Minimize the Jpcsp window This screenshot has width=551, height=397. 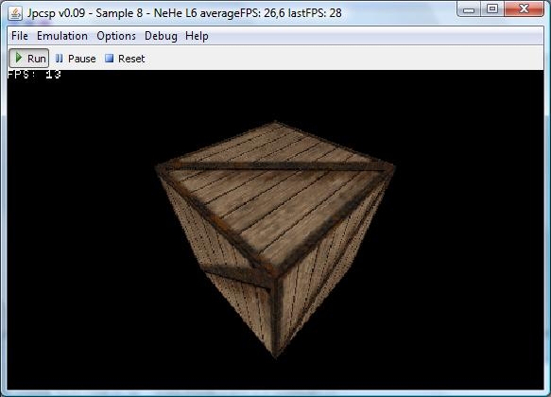coord(469,9)
